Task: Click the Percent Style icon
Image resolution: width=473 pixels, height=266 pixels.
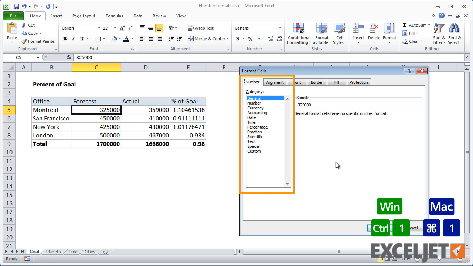Action: pyautogui.click(x=250, y=39)
